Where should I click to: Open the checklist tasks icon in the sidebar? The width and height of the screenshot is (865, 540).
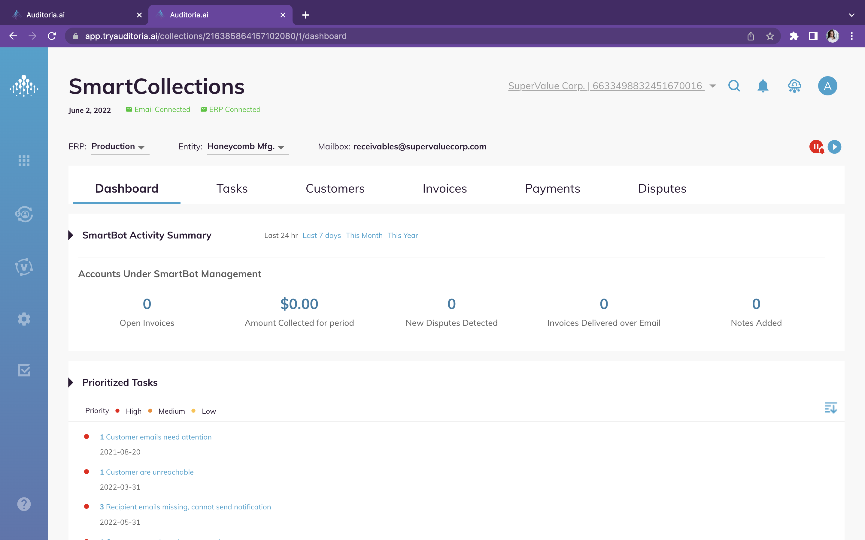[x=24, y=370]
